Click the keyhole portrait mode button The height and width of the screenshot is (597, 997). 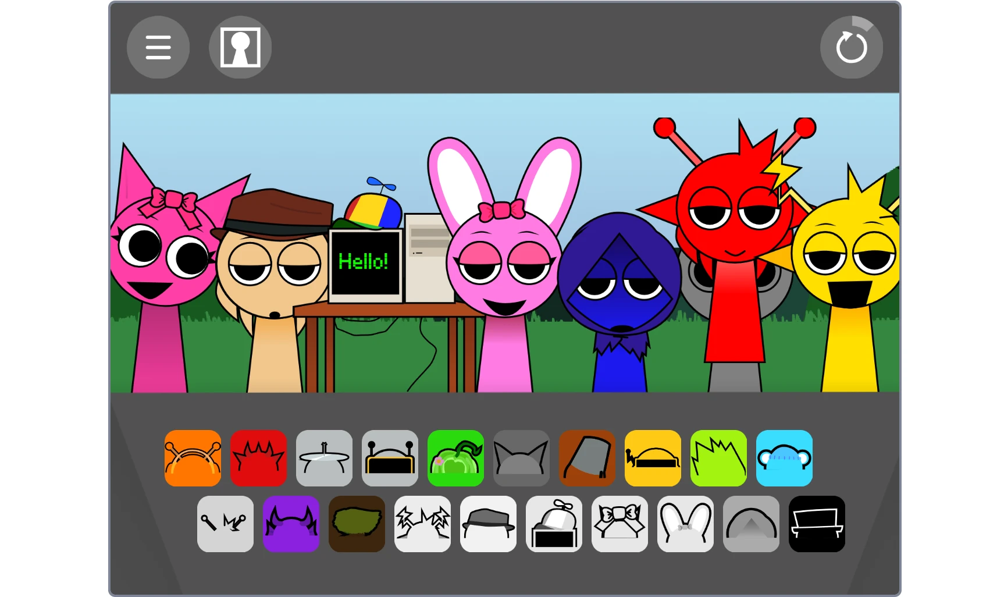click(240, 47)
